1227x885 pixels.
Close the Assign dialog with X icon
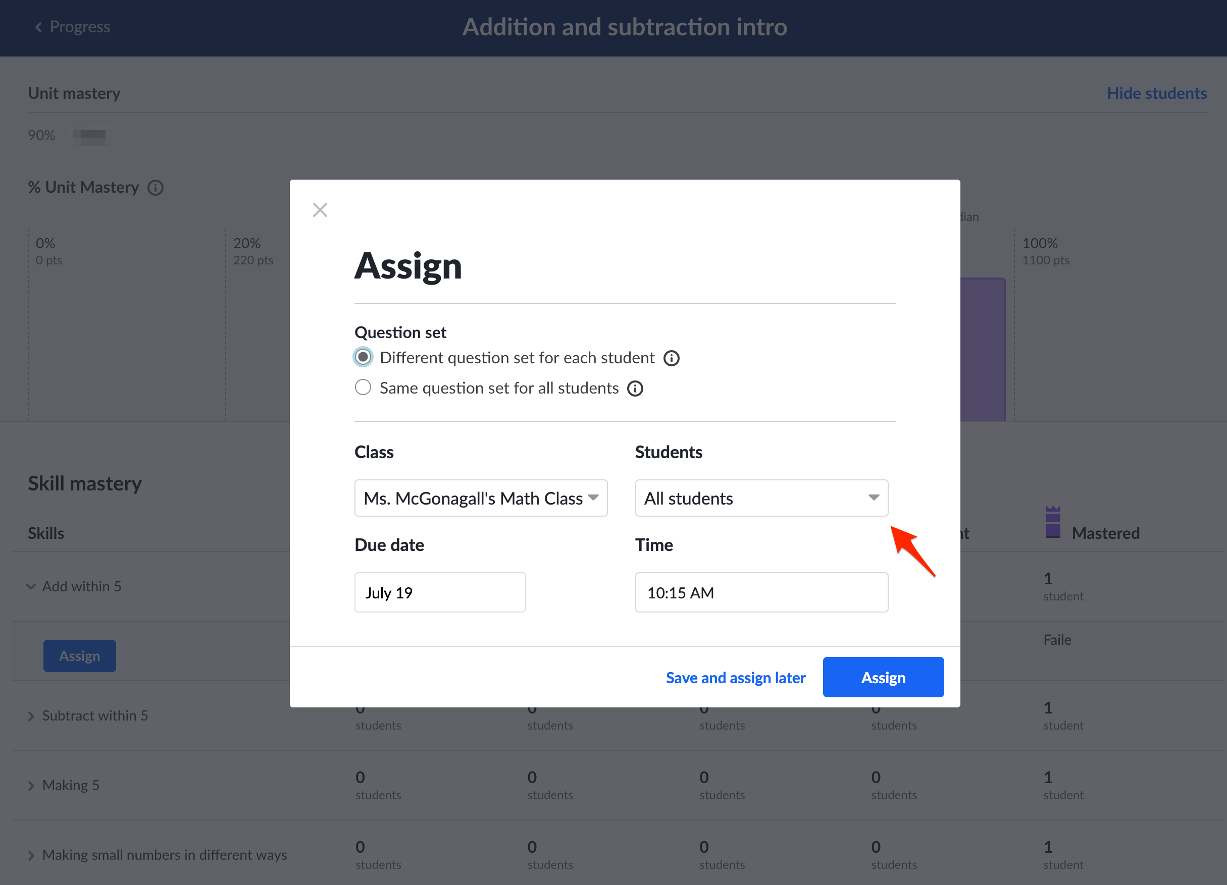click(320, 210)
